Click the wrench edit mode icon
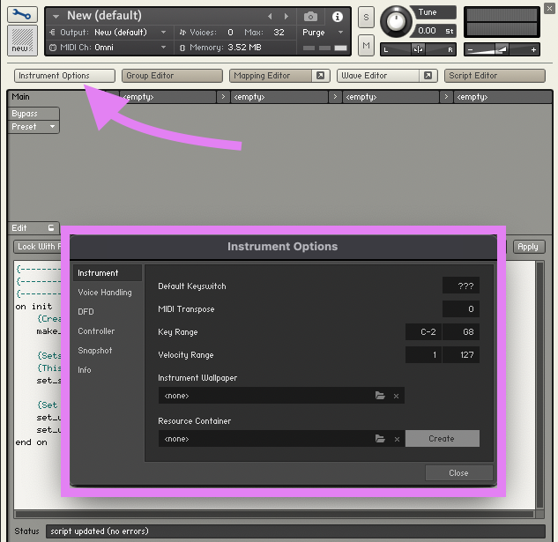Viewport: 558px width, 542px height. click(x=22, y=15)
